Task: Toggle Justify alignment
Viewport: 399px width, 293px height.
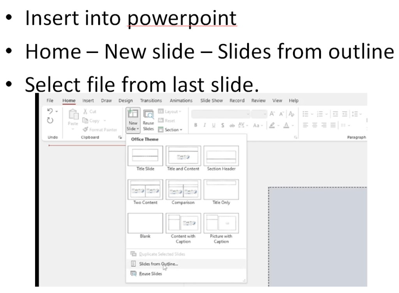Action: pos(333,125)
